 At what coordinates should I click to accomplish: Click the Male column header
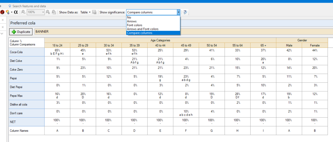[x=289, y=45]
